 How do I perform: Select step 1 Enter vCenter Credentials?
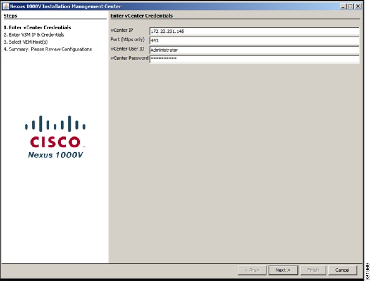[x=37, y=27]
